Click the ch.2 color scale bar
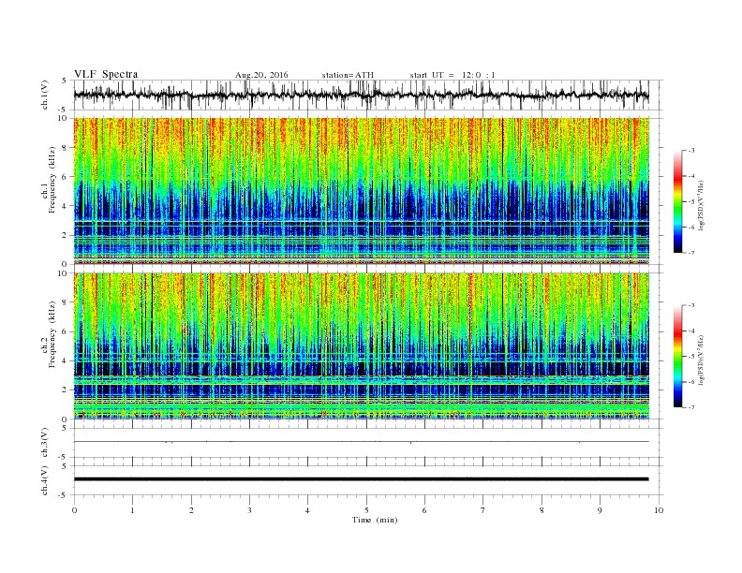The image size is (742, 573). (x=678, y=357)
